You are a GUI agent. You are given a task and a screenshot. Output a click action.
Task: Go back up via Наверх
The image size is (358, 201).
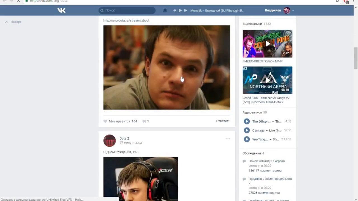(13, 22)
